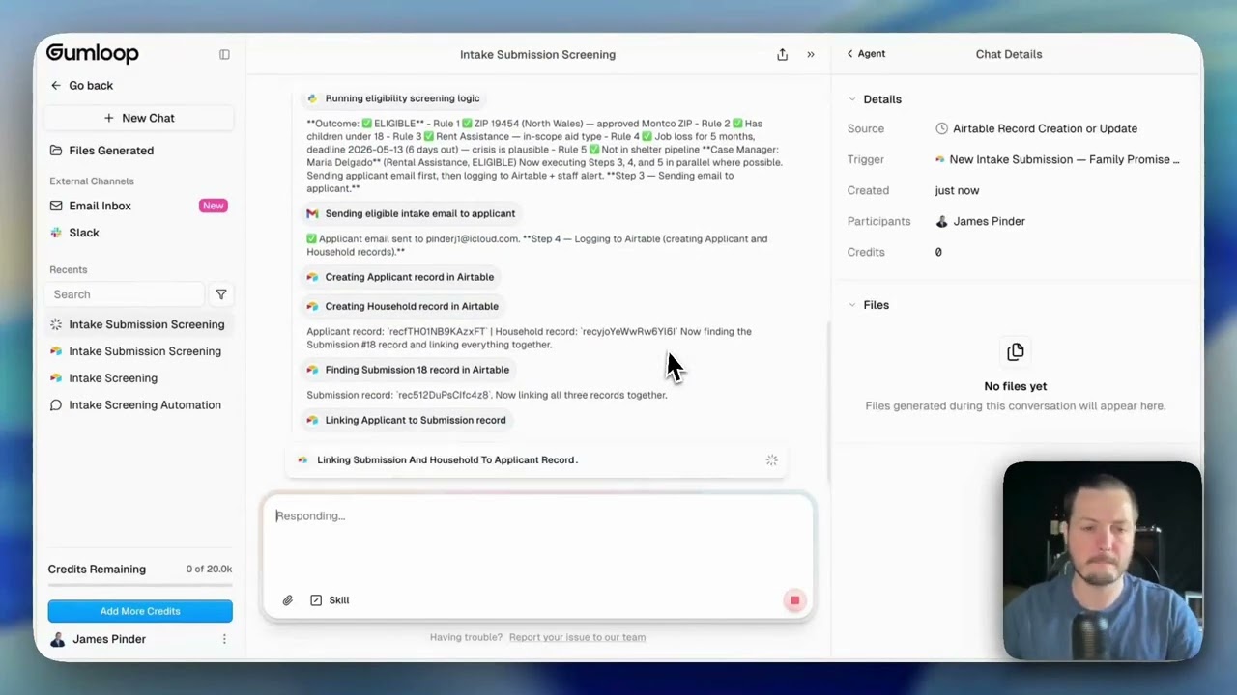Expand panel with double-chevron icon in header
This screenshot has height=695, width=1237.
[811, 54]
